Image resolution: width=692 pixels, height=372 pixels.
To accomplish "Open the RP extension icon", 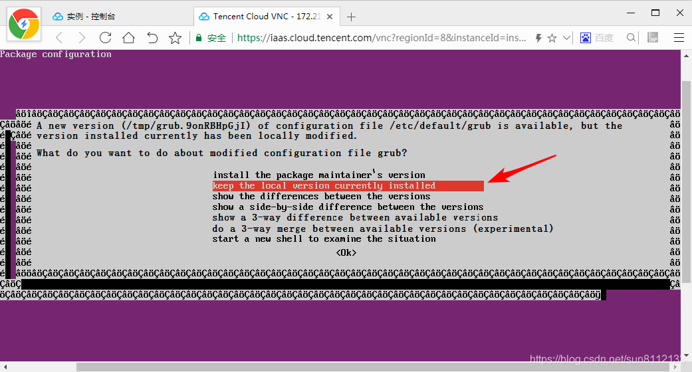I will pos(653,38).
